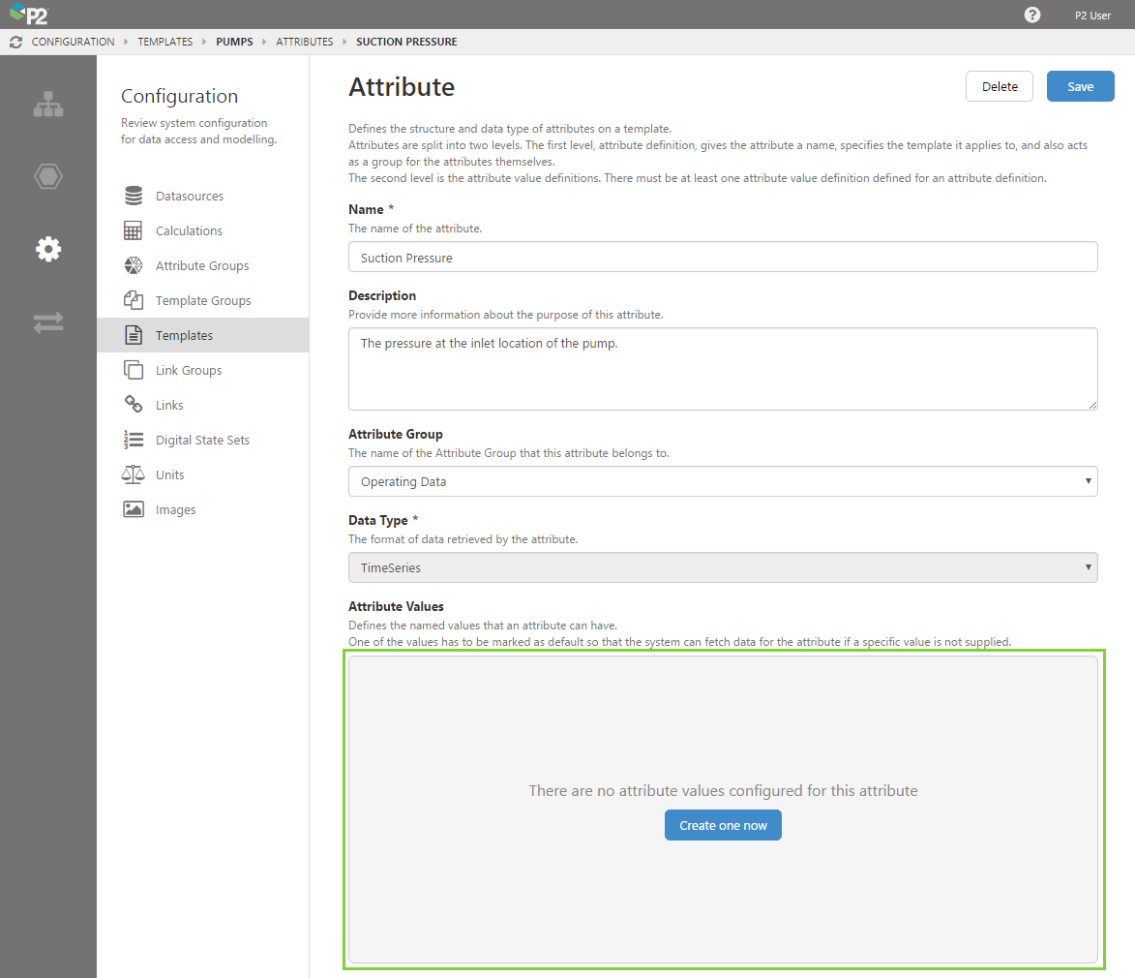Navigate to Units in sidebar
1135x978 pixels.
coord(169,475)
